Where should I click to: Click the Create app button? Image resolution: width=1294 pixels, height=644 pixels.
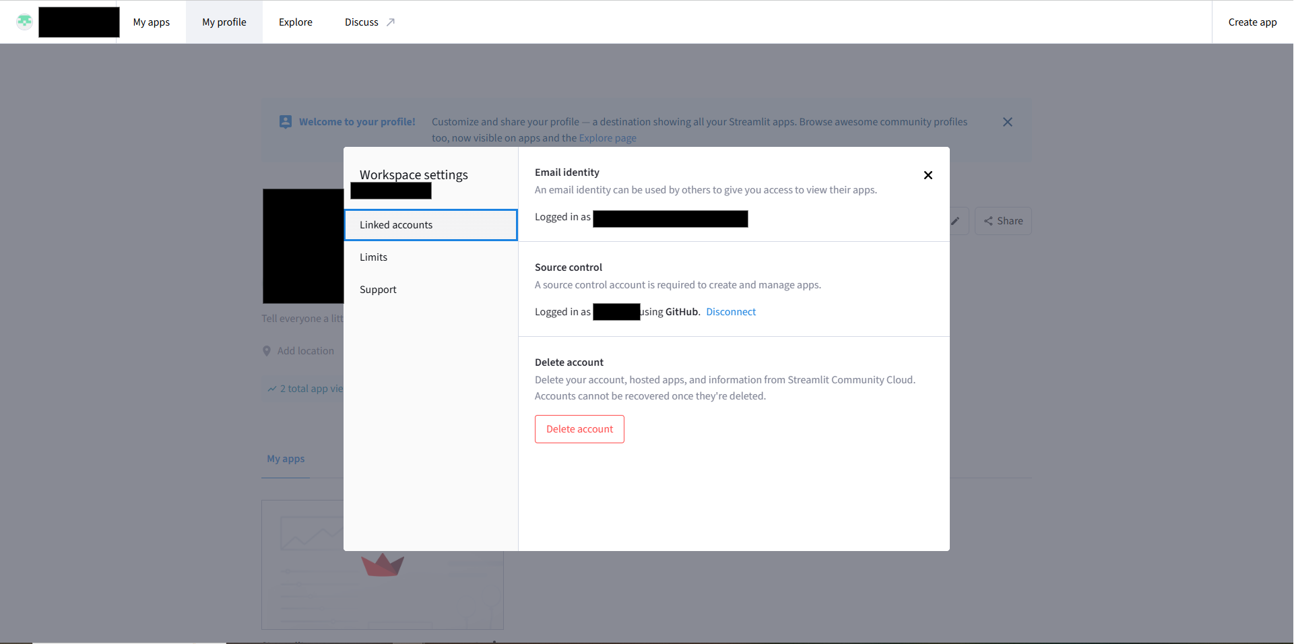tap(1252, 22)
